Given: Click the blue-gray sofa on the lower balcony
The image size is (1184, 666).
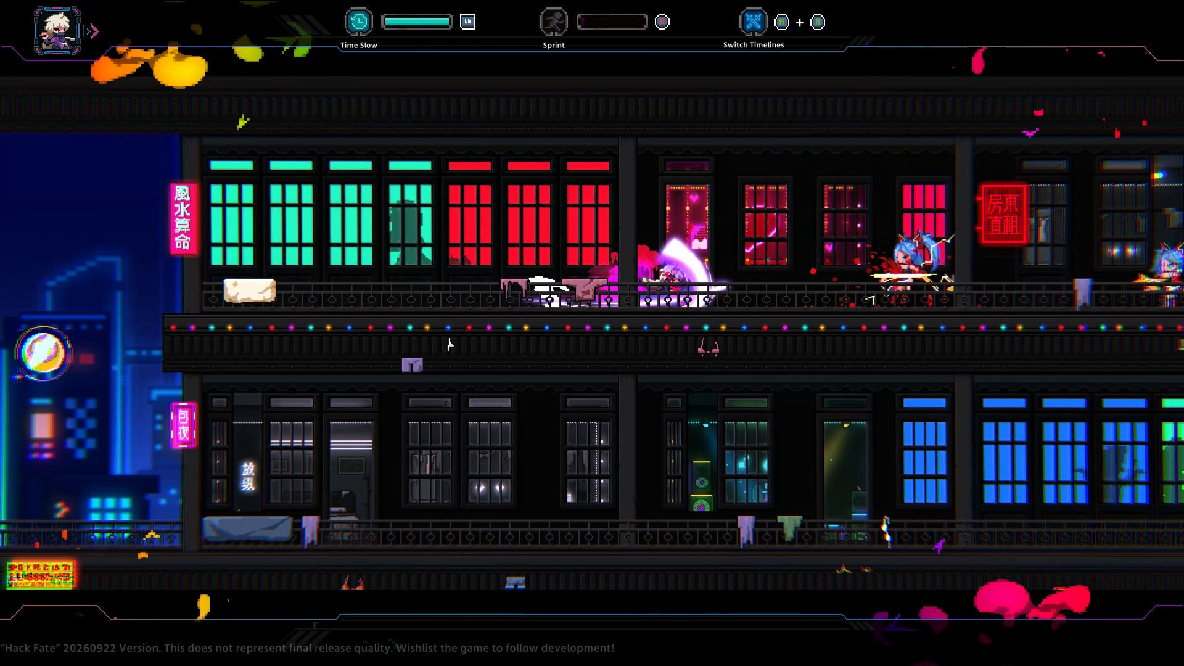Looking at the screenshot, I should click(x=247, y=529).
